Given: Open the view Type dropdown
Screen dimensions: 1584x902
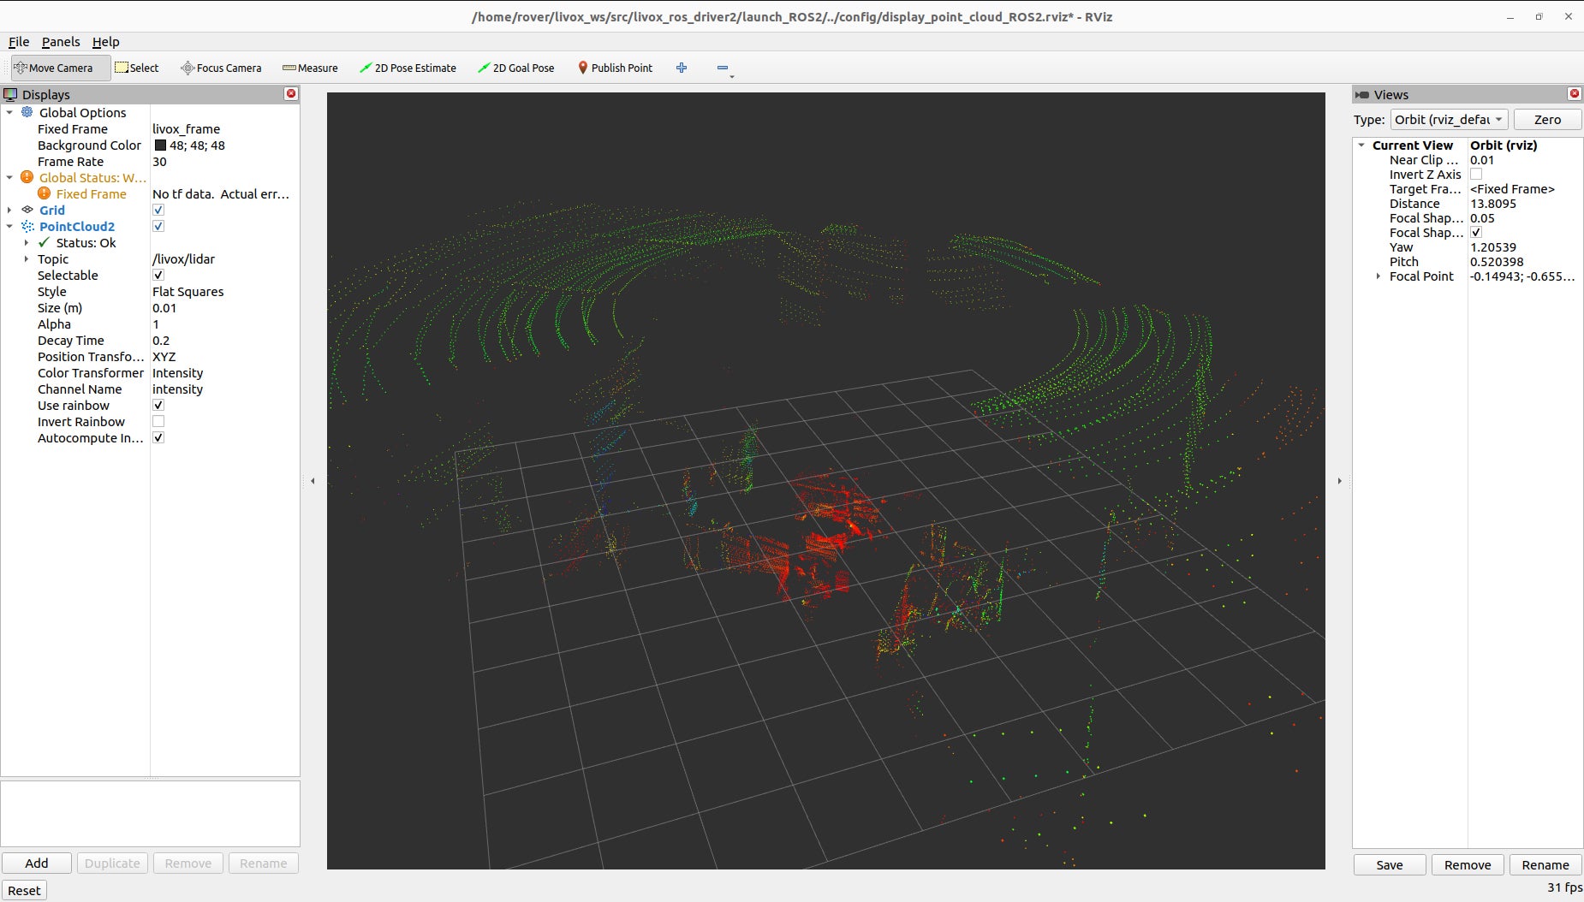Looking at the screenshot, I should (x=1449, y=120).
